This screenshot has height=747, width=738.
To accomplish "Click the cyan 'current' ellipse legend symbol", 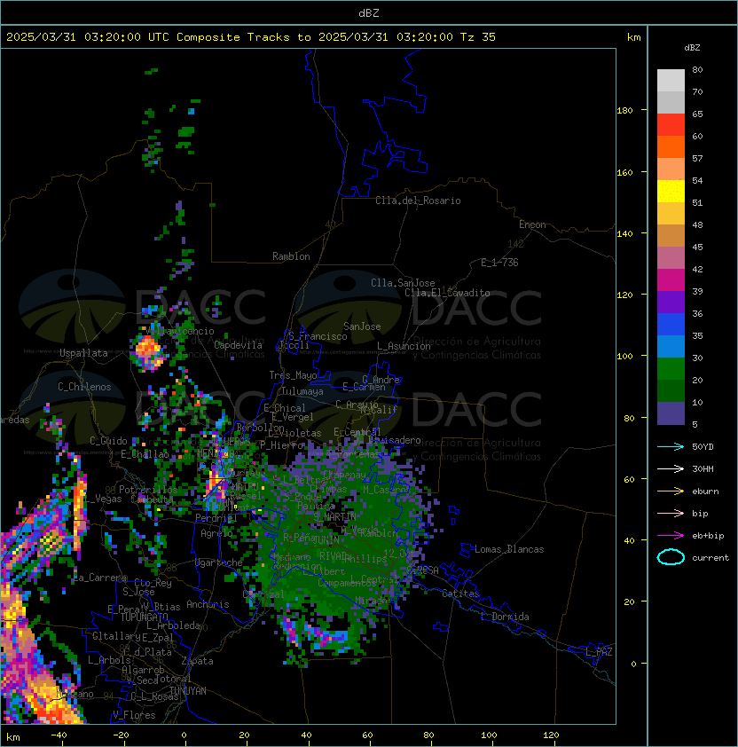I will (x=671, y=557).
